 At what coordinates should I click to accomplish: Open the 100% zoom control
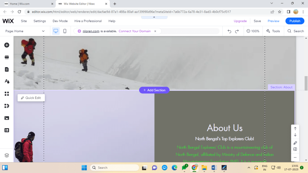click(253, 31)
